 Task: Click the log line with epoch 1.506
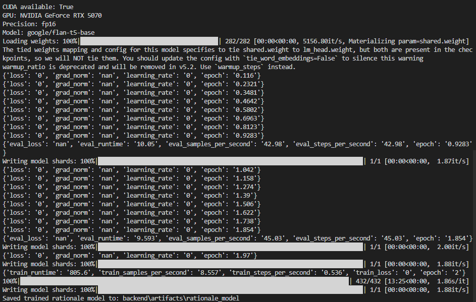131,204
